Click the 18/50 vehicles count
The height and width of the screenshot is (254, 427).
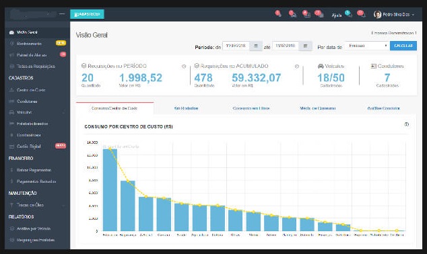coord(331,78)
